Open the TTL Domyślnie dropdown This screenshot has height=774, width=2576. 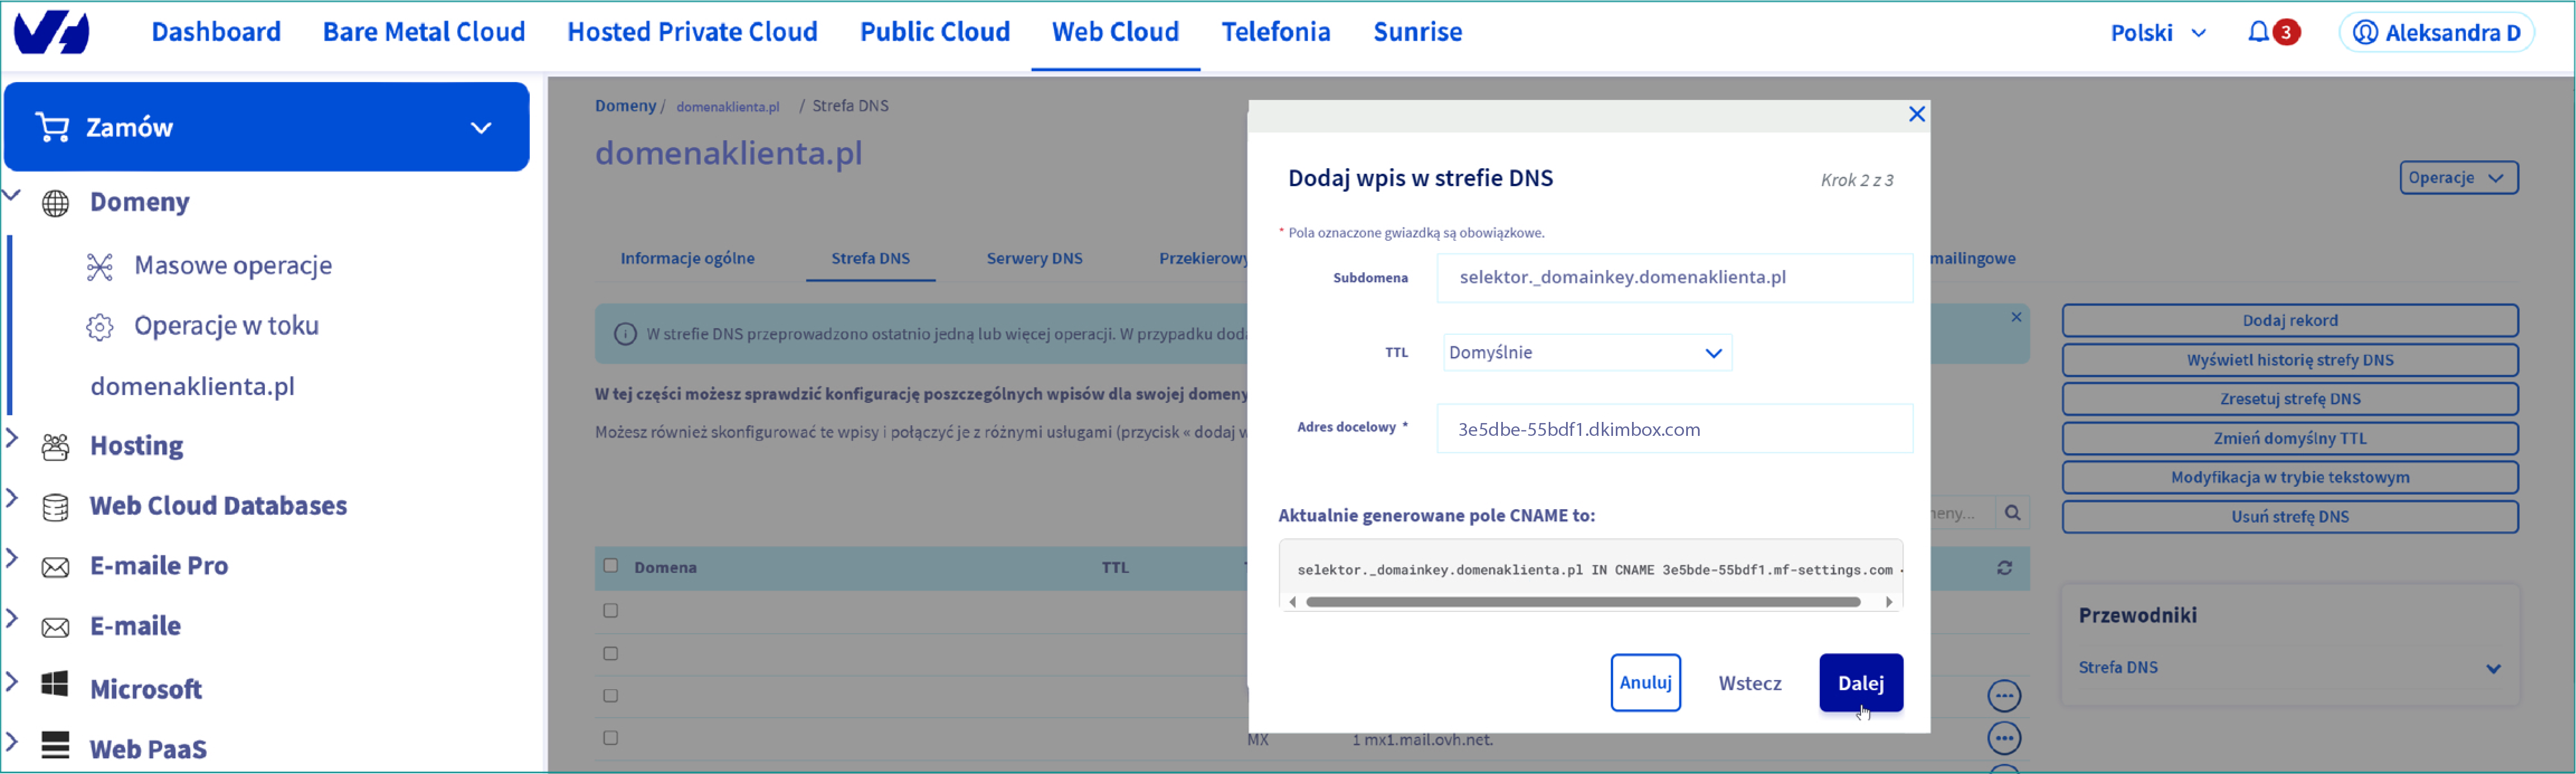(1587, 353)
